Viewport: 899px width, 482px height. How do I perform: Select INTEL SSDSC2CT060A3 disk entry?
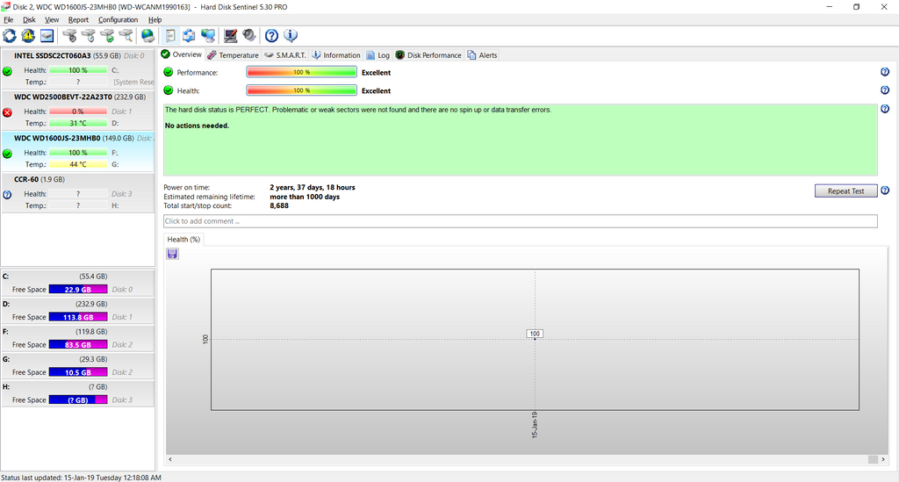pyautogui.click(x=77, y=68)
